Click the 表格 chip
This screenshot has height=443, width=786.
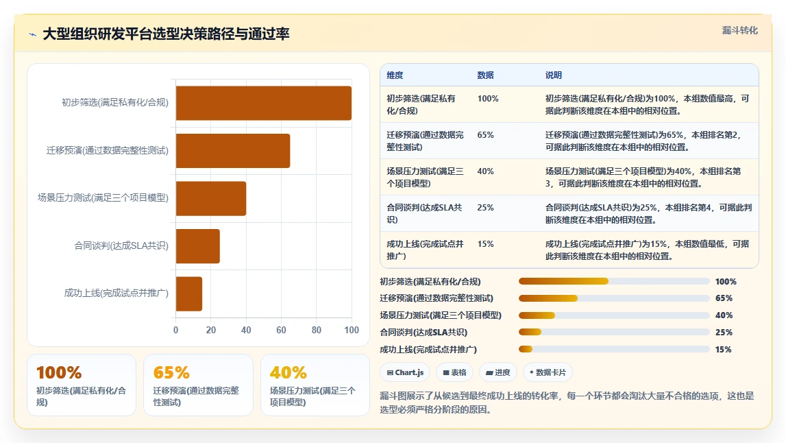454,372
